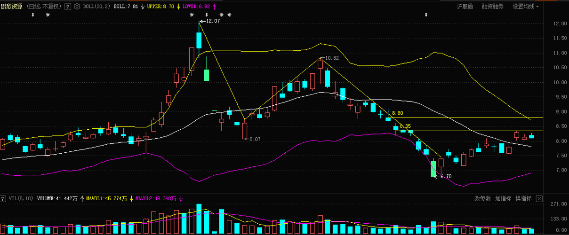This screenshot has height=235, width=569.
Task: Select the horizontal line labeled 8.35
Action: click(x=471, y=131)
